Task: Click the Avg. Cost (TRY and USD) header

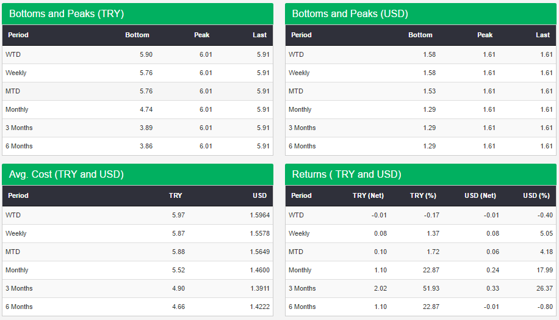Action: (x=137, y=175)
